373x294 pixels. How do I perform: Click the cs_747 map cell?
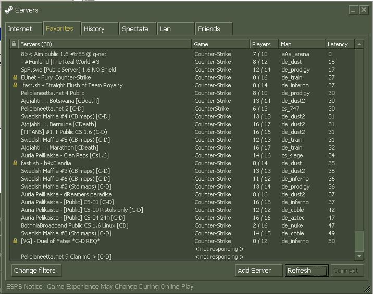point(290,109)
